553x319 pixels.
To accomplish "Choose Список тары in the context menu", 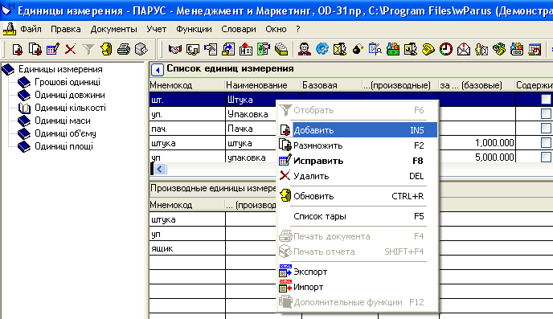I will pos(357,216).
